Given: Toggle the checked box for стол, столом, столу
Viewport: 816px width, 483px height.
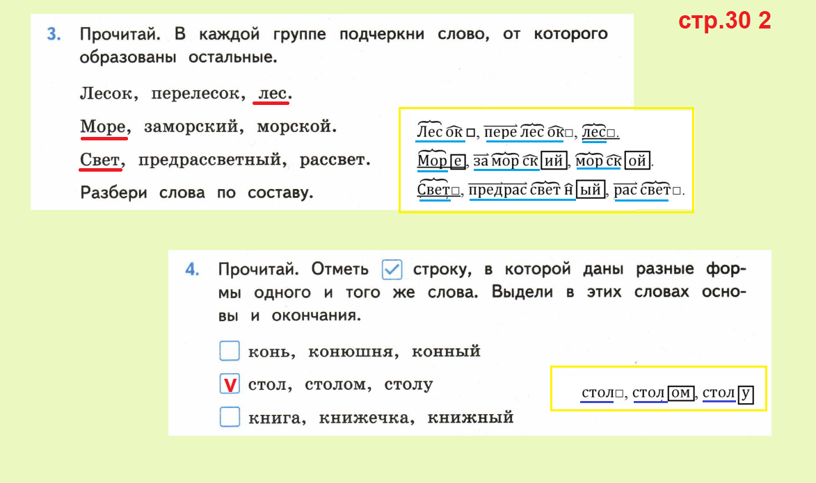Looking at the screenshot, I should (x=230, y=384).
